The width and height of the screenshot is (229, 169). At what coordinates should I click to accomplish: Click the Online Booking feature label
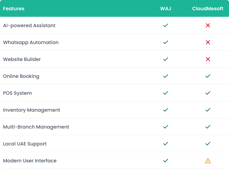[x=21, y=76]
